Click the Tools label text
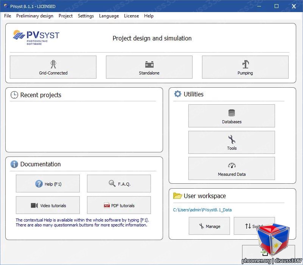The height and width of the screenshot is (265, 303). [x=232, y=148]
